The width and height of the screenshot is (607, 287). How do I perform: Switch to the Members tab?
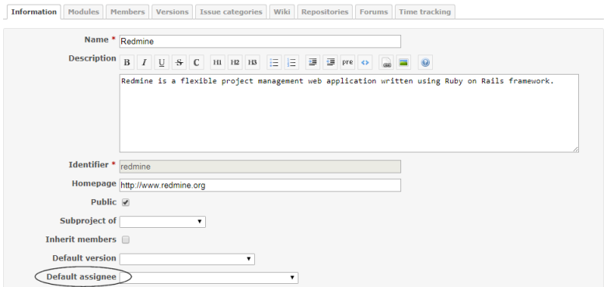127,12
